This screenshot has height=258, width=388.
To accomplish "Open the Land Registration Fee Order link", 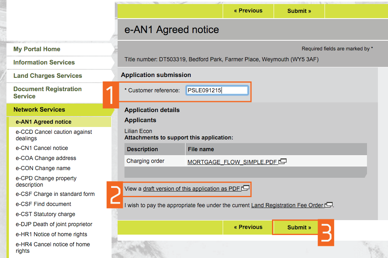I will [287, 205].
